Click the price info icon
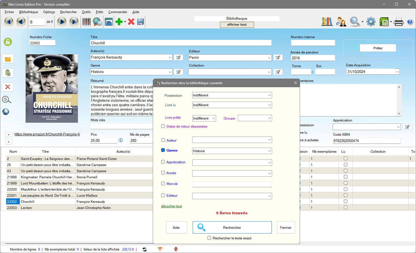Image resolution: width=416 pixels, height=253 pixels. tap(121, 140)
